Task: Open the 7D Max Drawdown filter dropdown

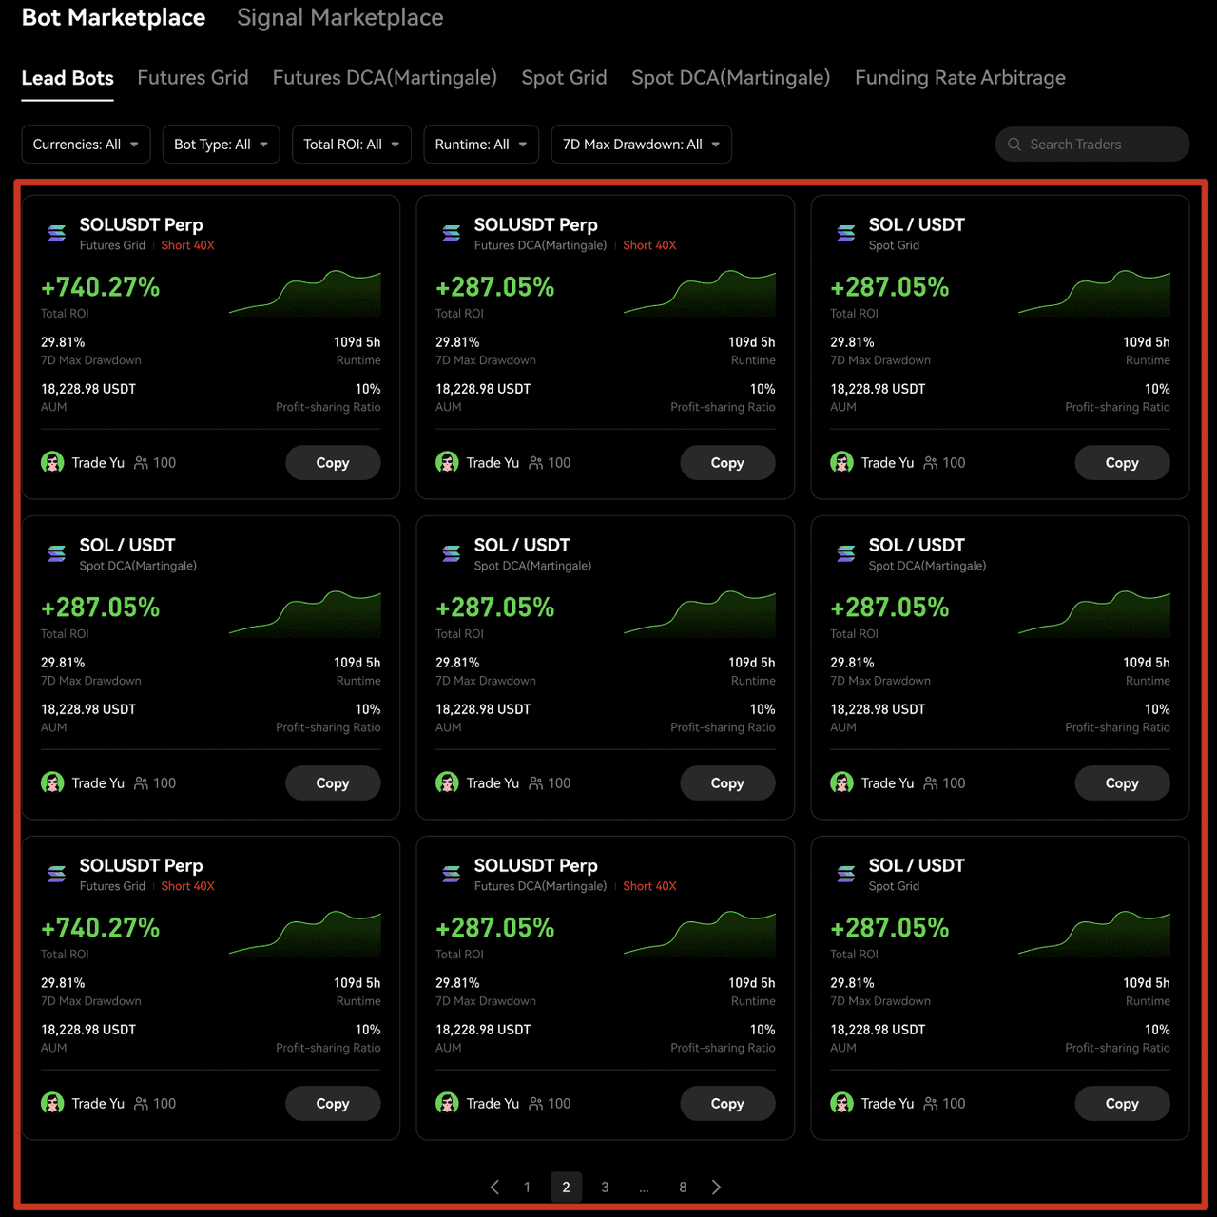Action: coord(641,145)
